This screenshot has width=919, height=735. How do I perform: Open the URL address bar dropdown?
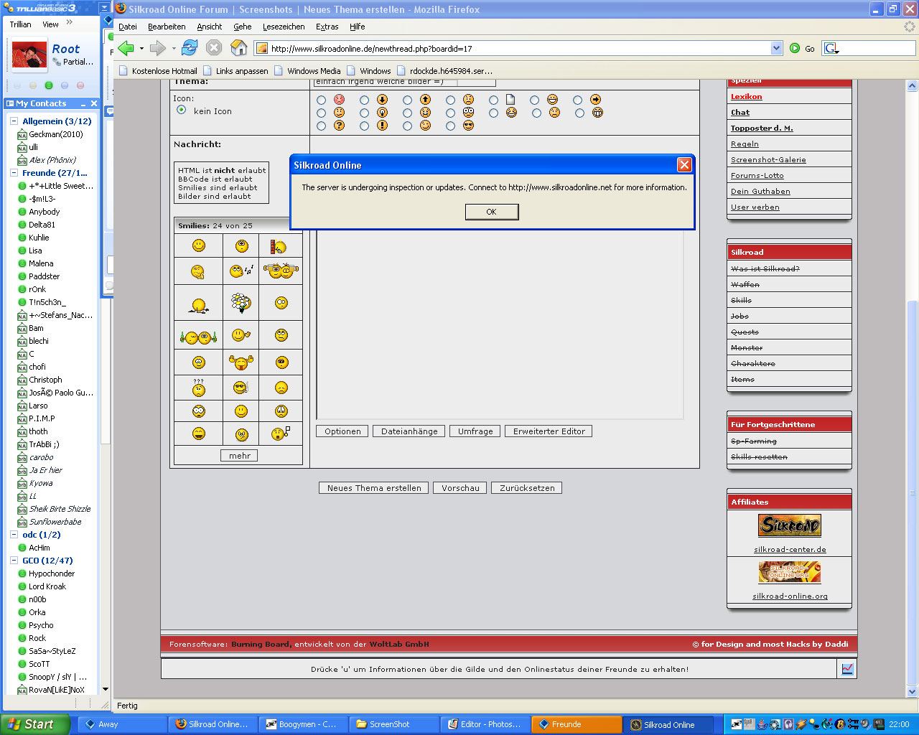pyautogui.click(x=776, y=48)
